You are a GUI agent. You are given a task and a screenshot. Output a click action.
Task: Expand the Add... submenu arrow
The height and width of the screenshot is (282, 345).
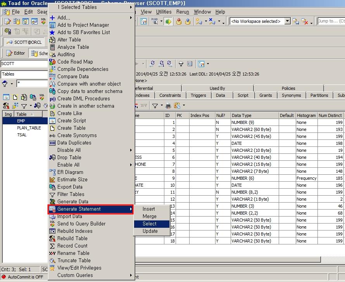pyautogui.click(x=131, y=17)
